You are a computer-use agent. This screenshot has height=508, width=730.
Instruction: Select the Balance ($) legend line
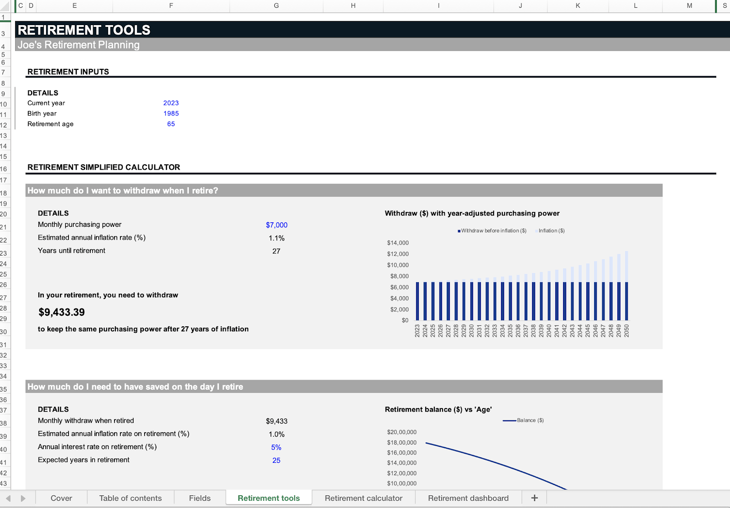tap(509, 420)
